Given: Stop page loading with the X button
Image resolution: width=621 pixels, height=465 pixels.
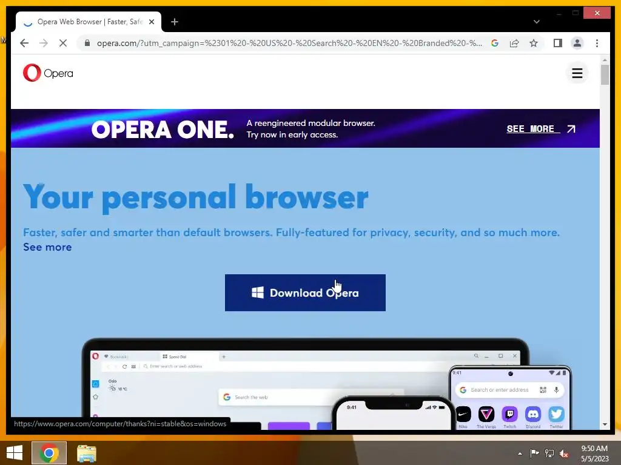Looking at the screenshot, I should (63, 43).
